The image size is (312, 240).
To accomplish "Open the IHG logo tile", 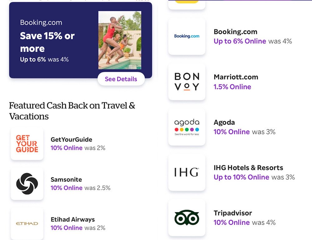I will click(187, 172).
